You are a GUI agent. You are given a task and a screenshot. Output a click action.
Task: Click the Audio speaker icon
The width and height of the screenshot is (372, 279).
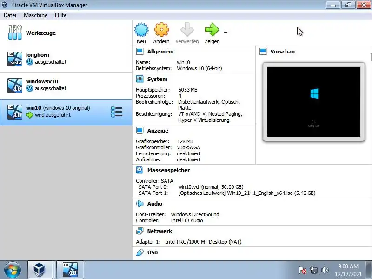click(x=140, y=204)
